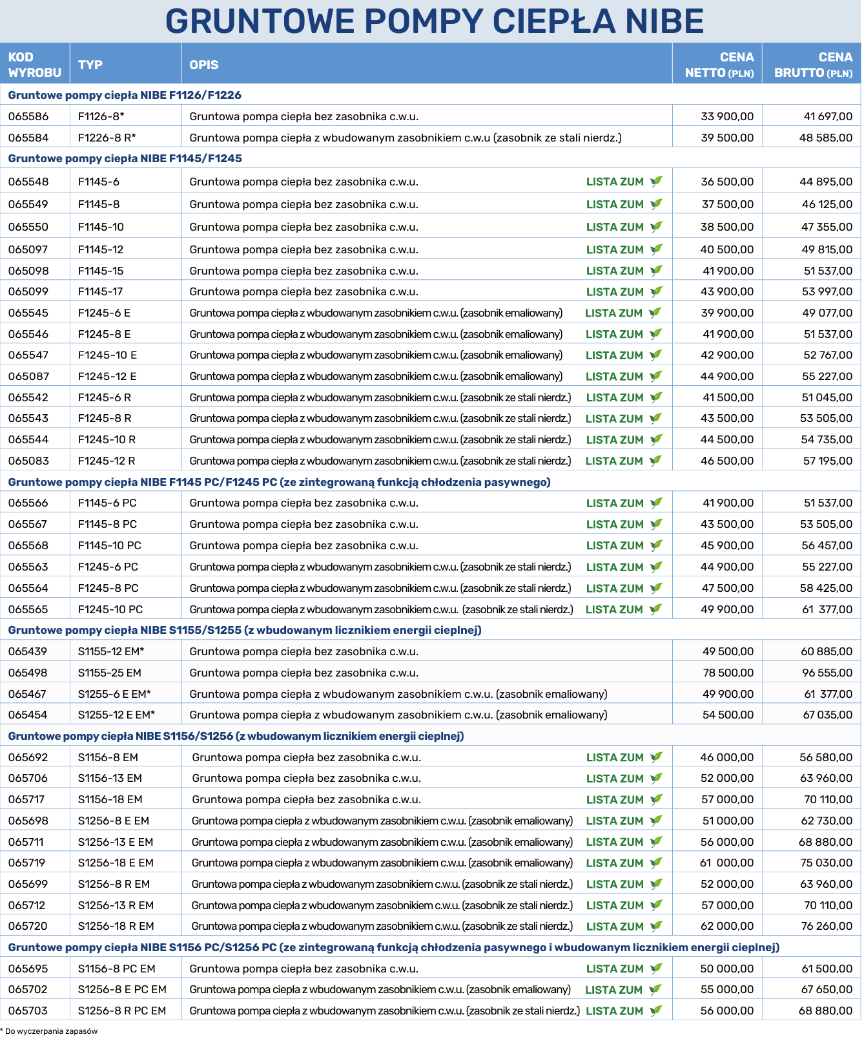Select section heading NIBE F1126/F1226
This screenshot has width=864, height=1039.
125,95
